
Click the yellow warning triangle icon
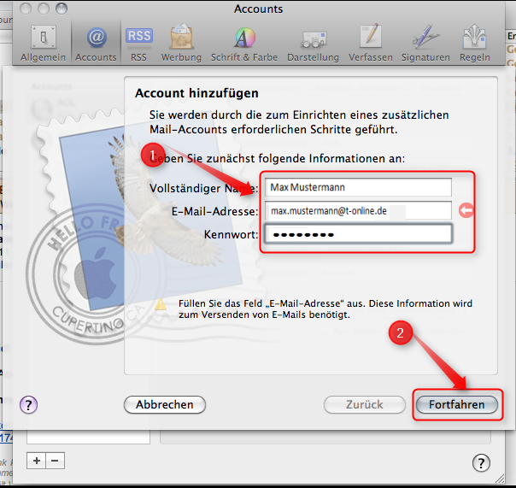pyautogui.click(x=161, y=304)
